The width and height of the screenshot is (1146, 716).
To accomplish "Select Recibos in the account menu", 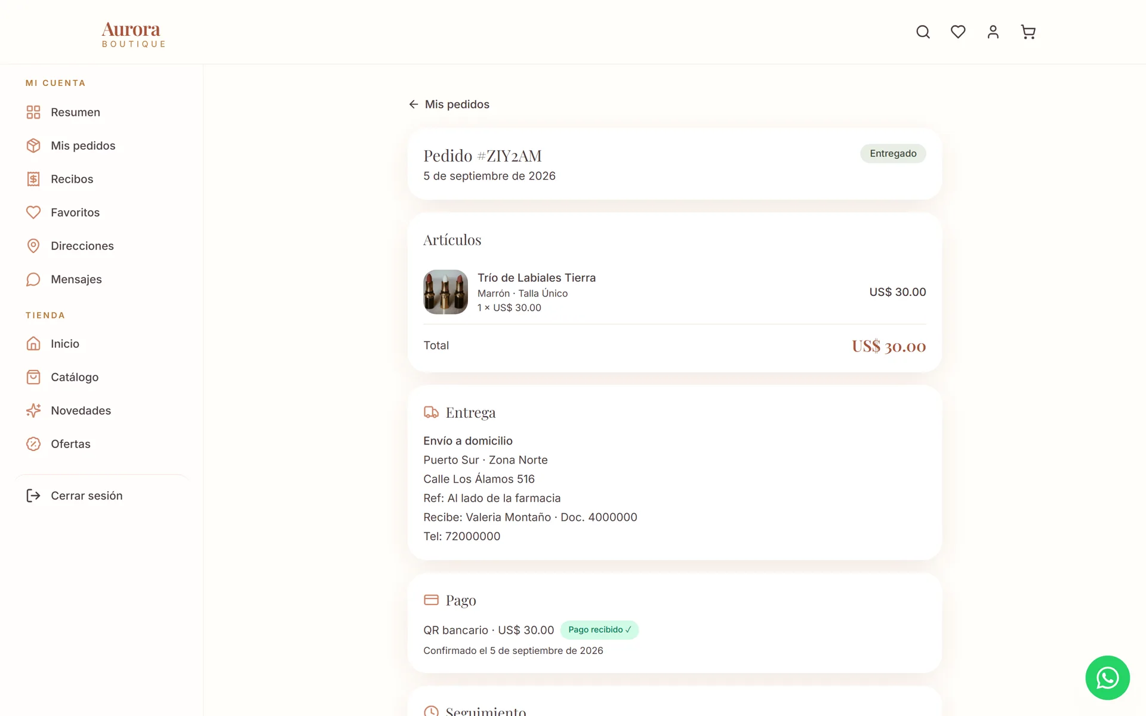I will click(101, 179).
